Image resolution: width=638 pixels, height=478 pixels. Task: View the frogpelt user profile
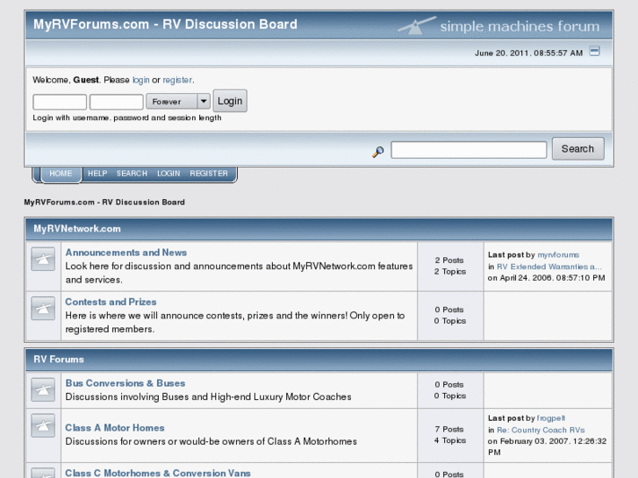click(x=551, y=418)
